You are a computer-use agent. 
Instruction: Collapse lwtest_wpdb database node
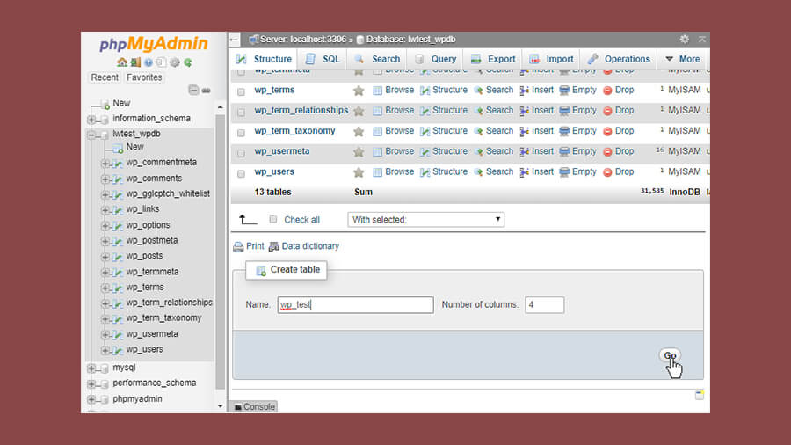pyautogui.click(x=91, y=135)
